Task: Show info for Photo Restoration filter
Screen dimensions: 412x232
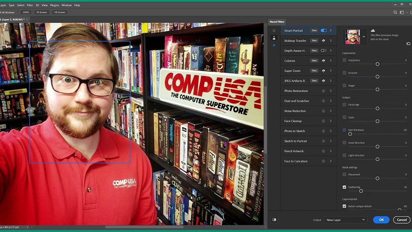Action: click(x=323, y=91)
